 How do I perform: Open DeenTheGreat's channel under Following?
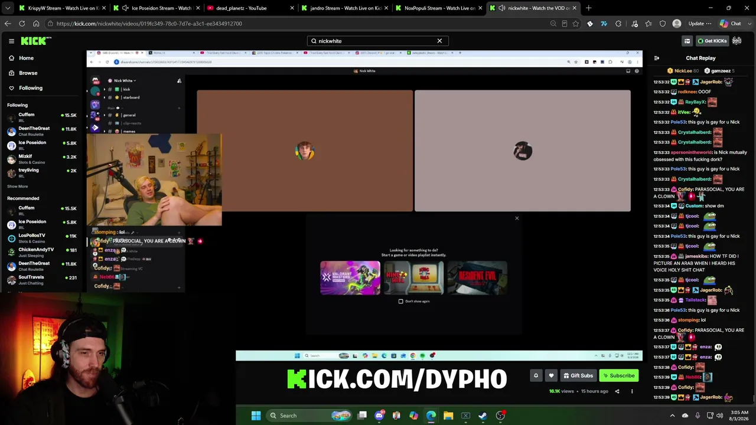click(x=43, y=130)
